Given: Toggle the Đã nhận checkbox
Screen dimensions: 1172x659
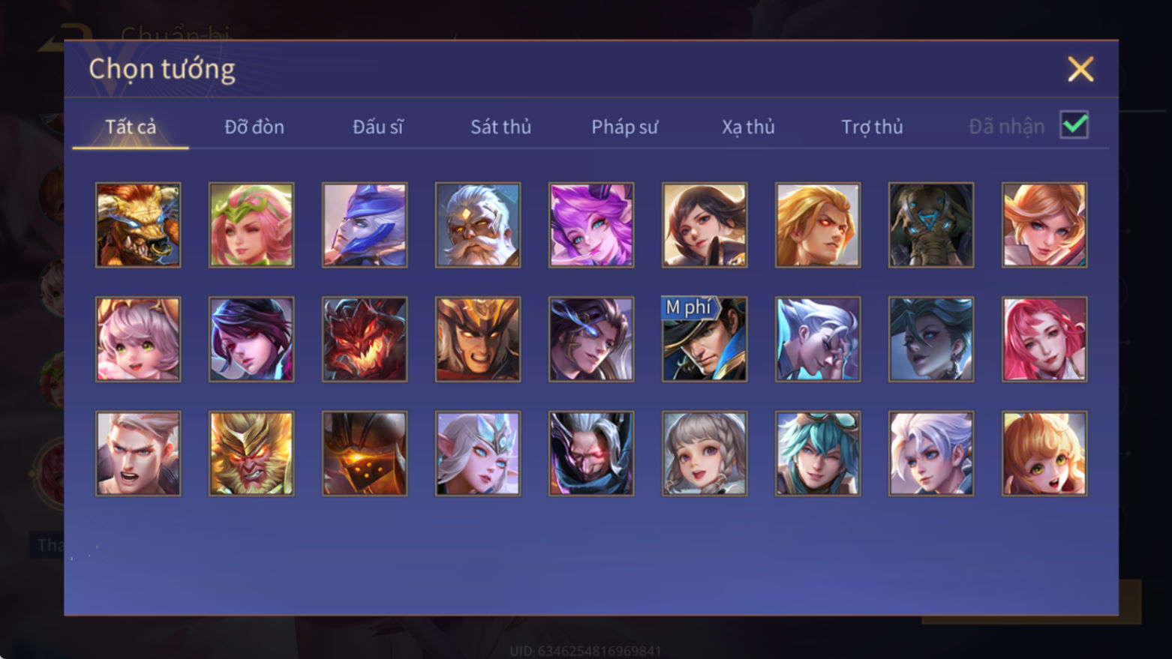Looking at the screenshot, I should (x=1074, y=125).
